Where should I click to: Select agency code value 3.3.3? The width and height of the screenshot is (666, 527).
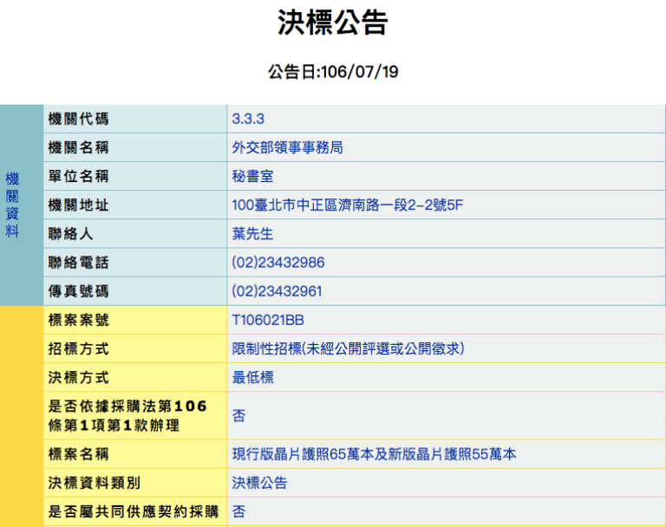click(248, 119)
